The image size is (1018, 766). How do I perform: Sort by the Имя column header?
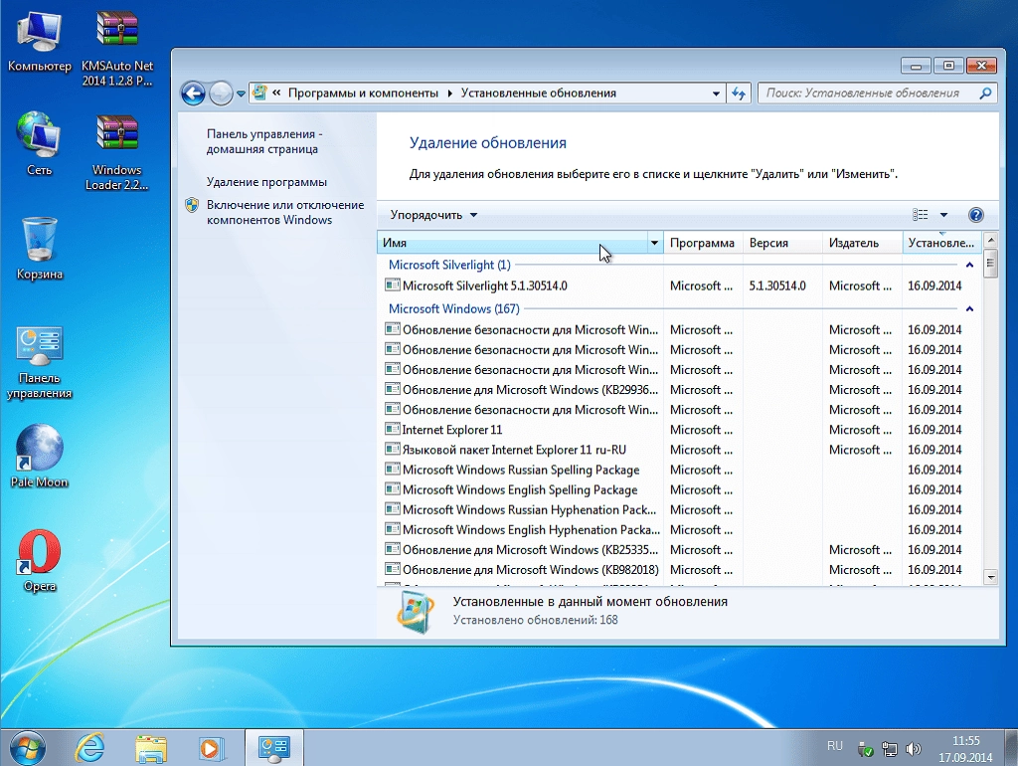point(512,243)
